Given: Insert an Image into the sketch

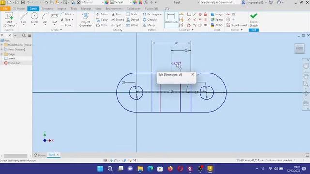Looking at the screenshot, I should [217, 14].
